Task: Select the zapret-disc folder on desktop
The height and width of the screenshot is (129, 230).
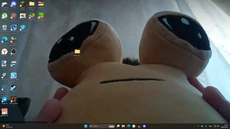Action: point(77,53)
